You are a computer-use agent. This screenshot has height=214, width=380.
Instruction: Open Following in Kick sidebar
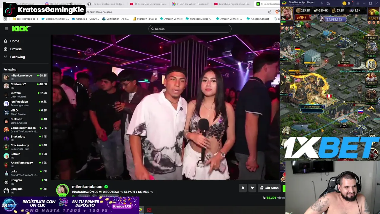click(x=18, y=57)
